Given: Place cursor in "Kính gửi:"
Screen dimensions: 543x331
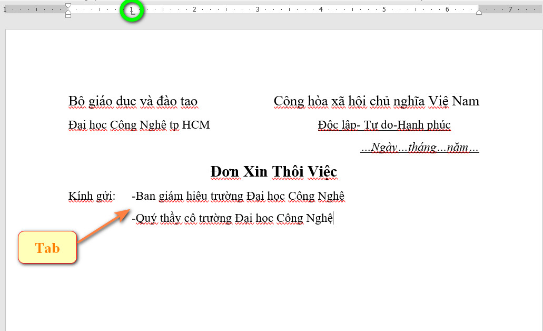Looking at the screenshot, I should click(x=92, y=197).
